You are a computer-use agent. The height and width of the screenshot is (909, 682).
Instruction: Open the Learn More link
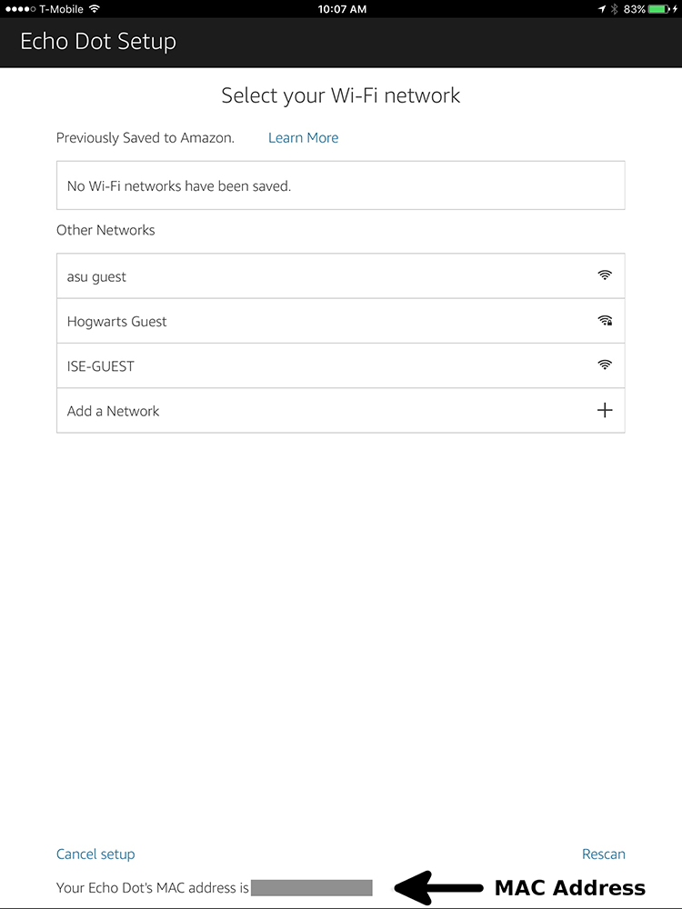tap(303, 137)
